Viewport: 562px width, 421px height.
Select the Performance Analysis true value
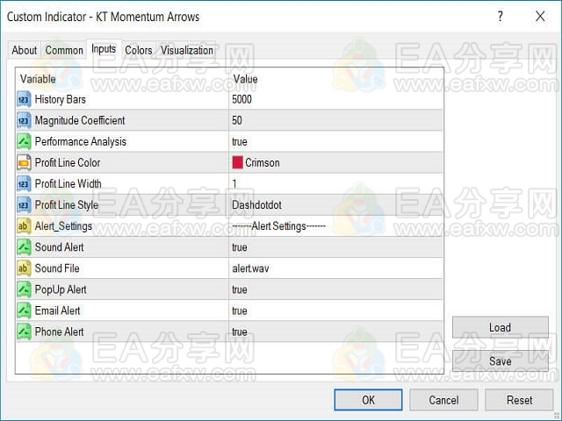coord(240,142)
